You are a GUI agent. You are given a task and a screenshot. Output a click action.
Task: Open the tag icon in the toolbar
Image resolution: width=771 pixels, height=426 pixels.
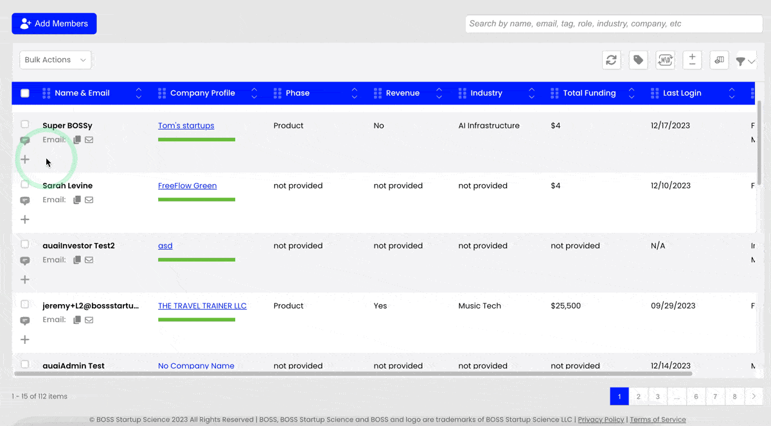(x=638, y=60)
